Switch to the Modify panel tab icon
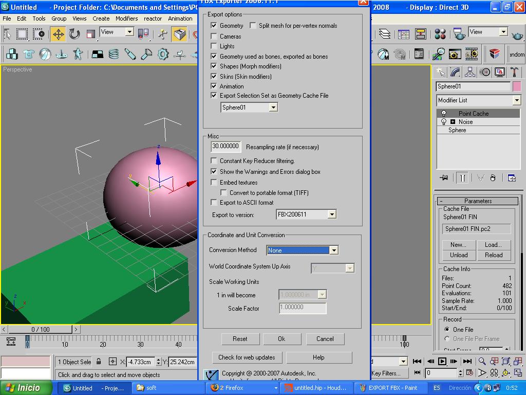Viewport: 526px width, 395px height. 455,72
